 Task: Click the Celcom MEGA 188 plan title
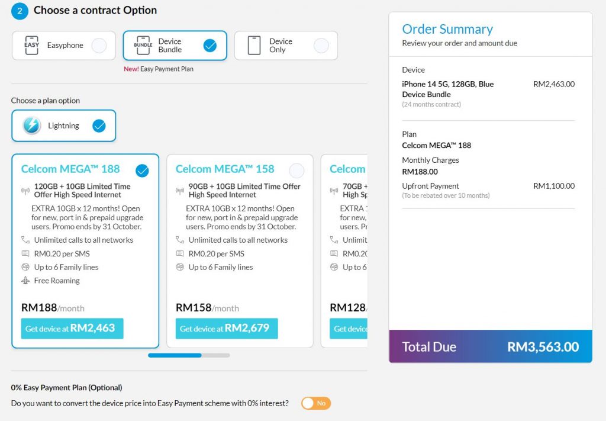(70, 169)
